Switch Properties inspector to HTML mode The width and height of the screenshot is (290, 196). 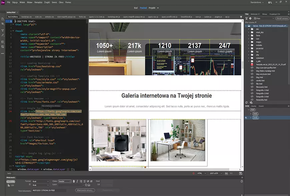click(x=11, y=182)
